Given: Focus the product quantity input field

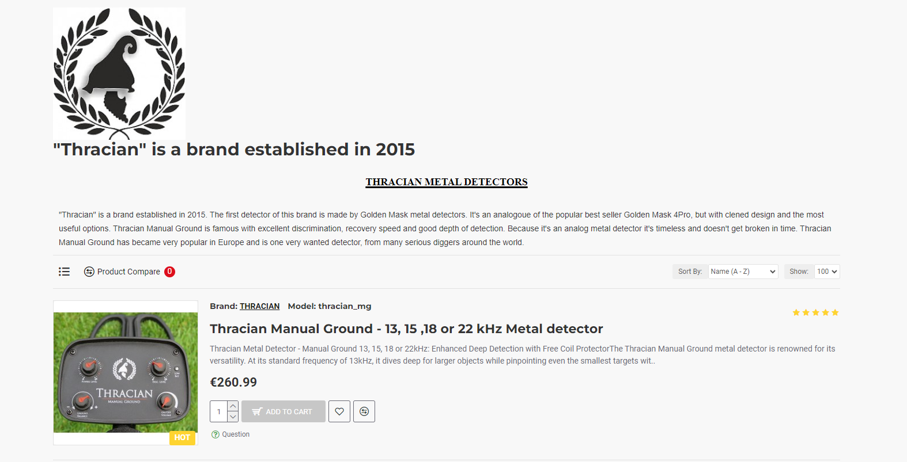Looking at the screenshot, I should (x=219, y=411).
